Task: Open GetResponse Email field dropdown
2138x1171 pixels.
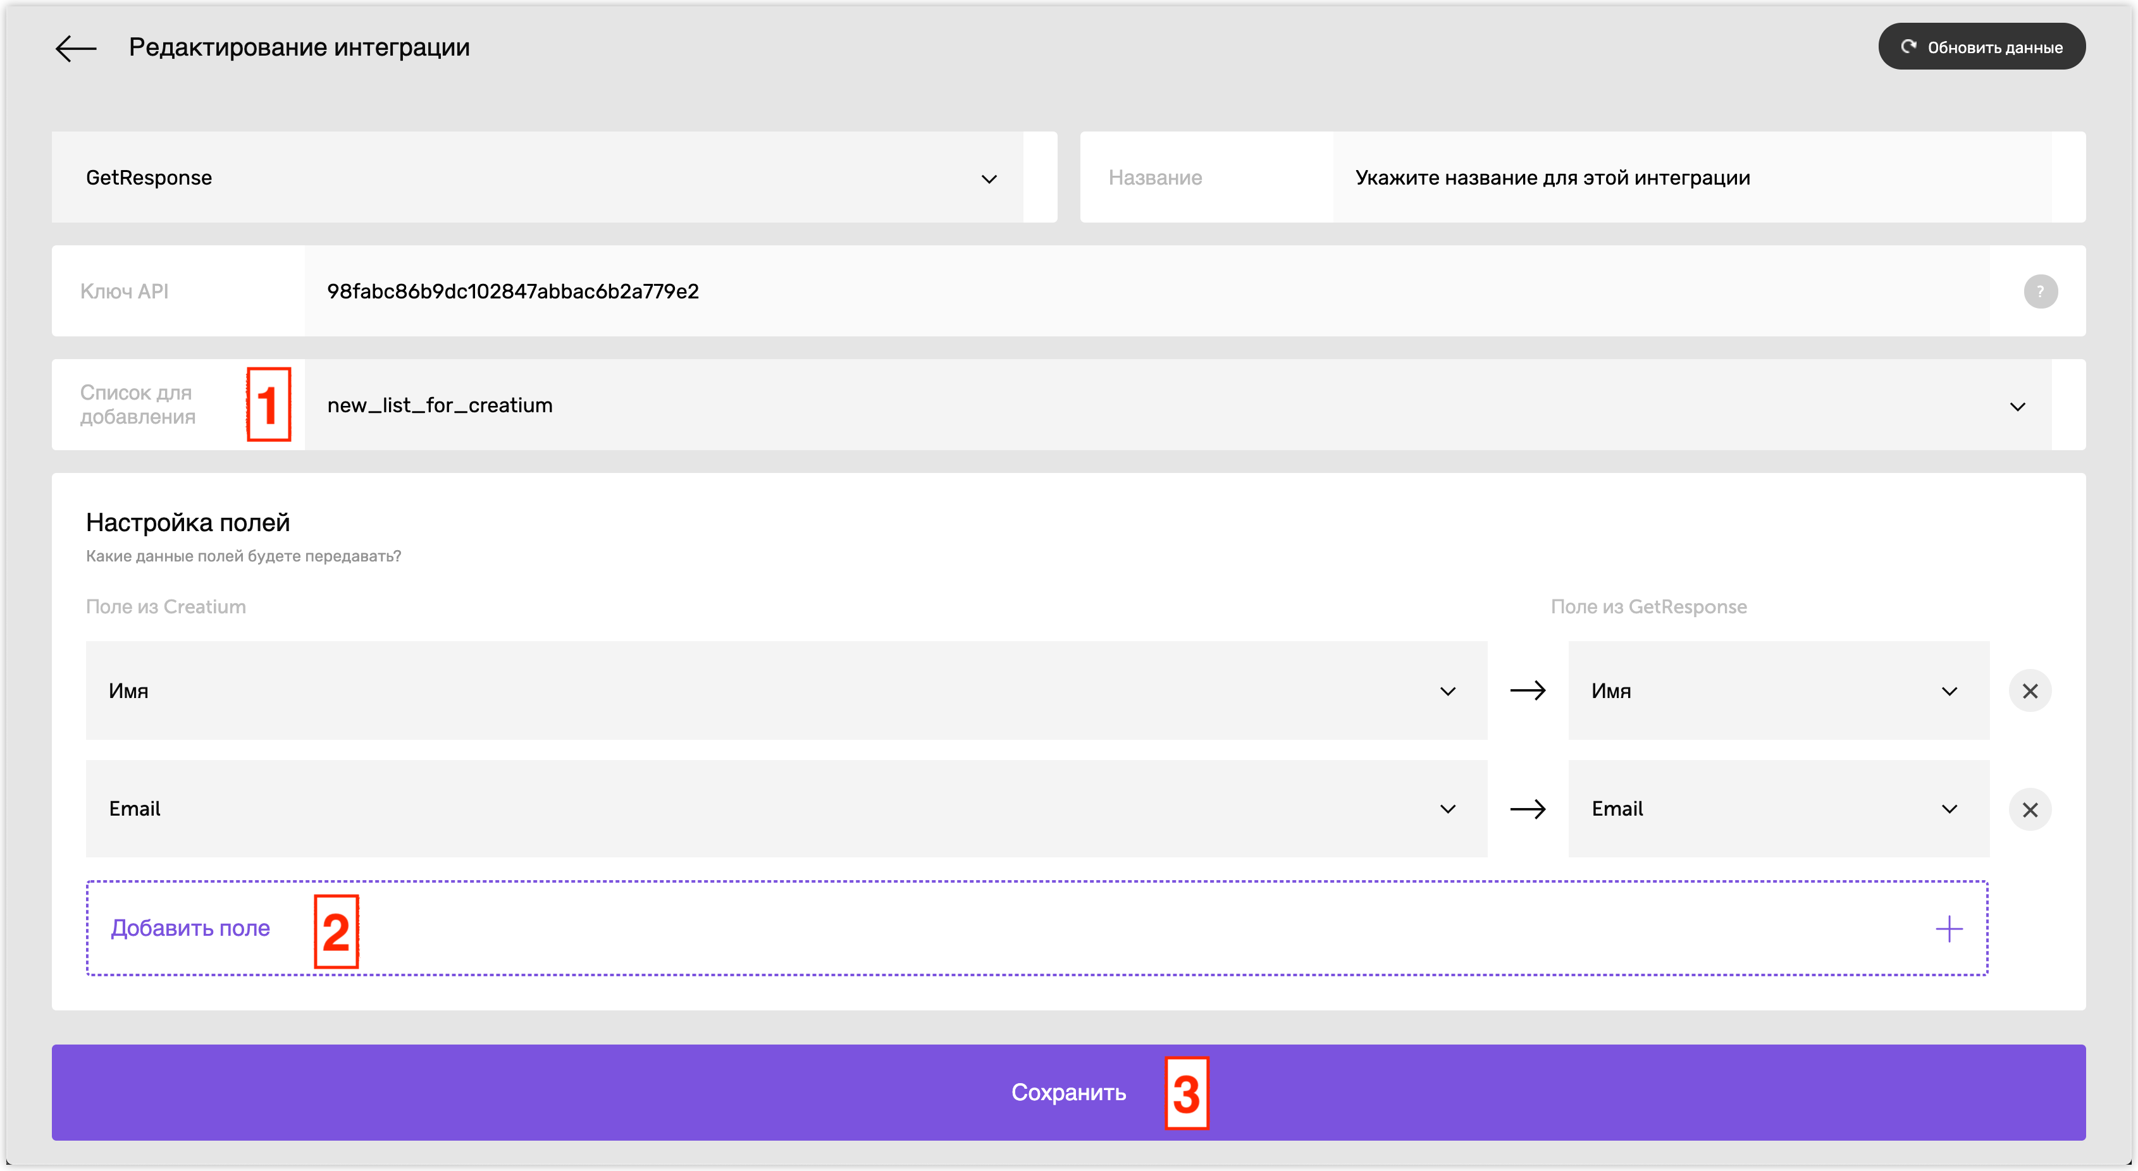Action: point(1779,809)
